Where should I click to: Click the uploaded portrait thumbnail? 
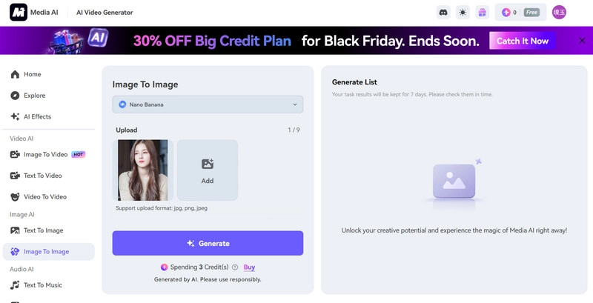(x=143, y=170)
